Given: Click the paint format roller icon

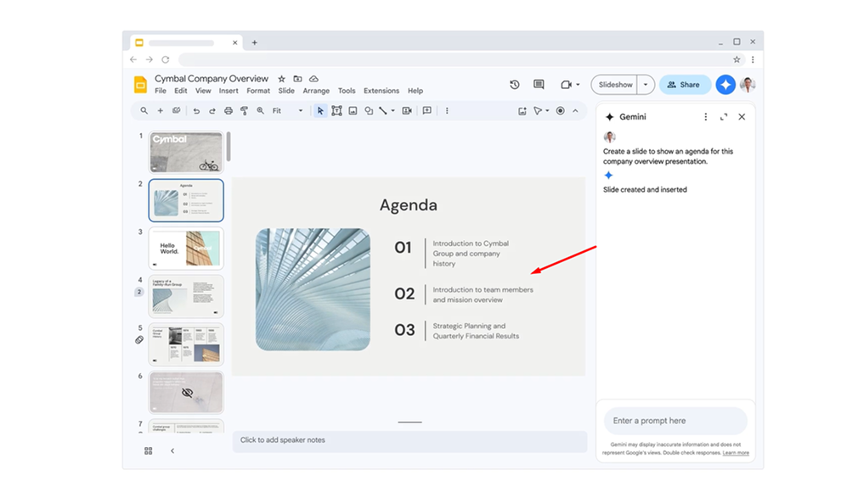Looking at the screenshot, I should tap(244, 111).
